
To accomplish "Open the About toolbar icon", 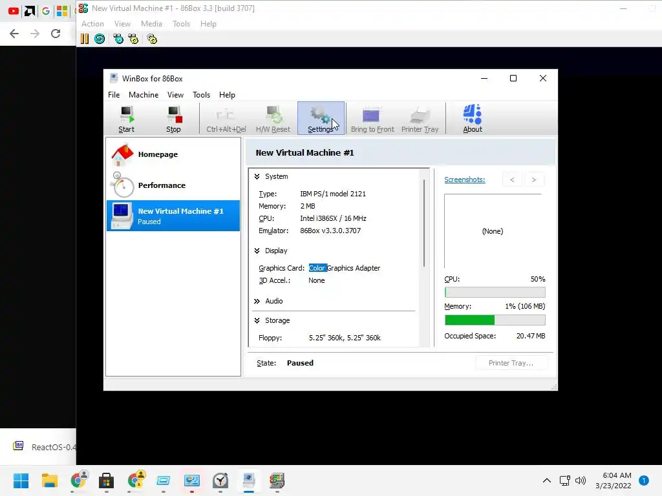I will 472,119.
